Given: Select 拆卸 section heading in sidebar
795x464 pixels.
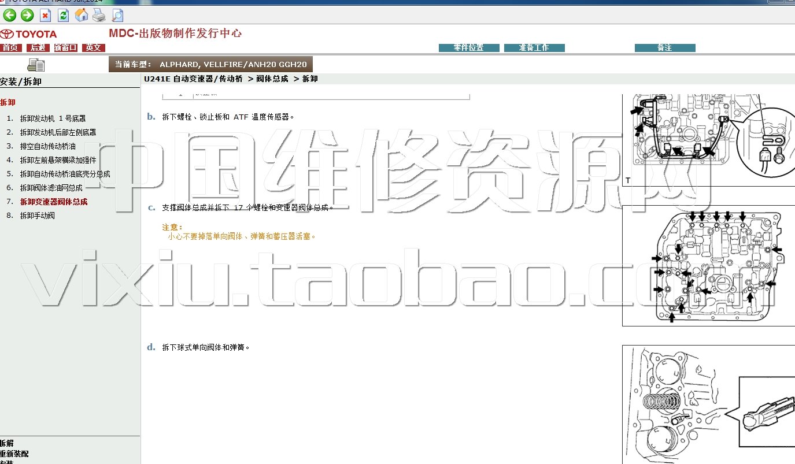Looking at the screenshot, I should tap(8, 102).
